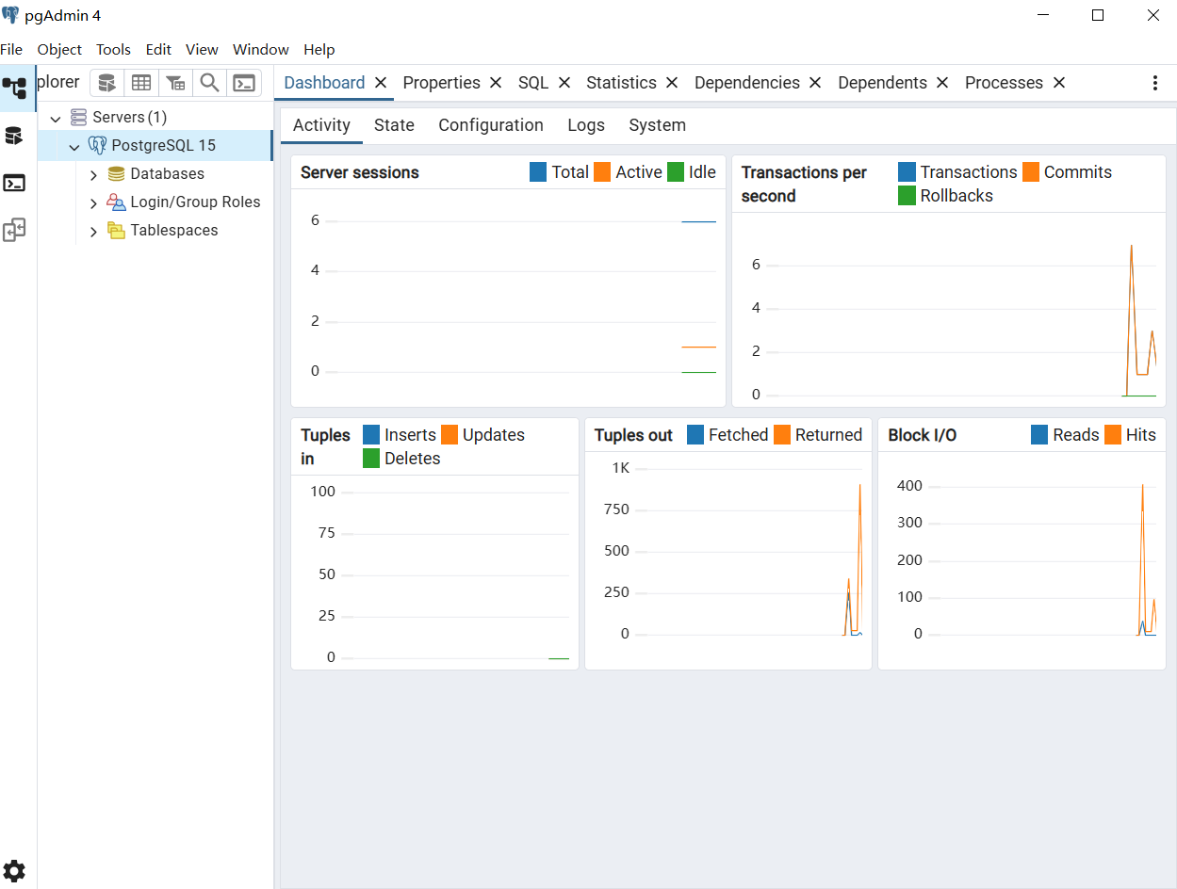Screen dimensions: 1177x889
Task: Select Login/Group Roles in the tree
Action: (x=155, y=202)
